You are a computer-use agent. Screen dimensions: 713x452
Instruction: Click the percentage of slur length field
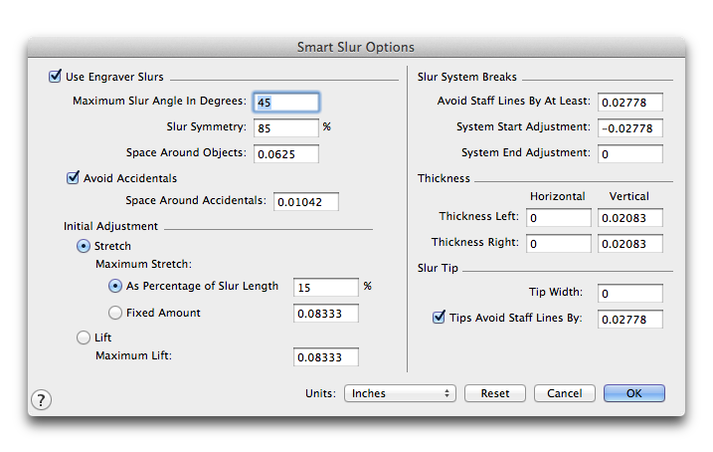[x=326, y=287]
